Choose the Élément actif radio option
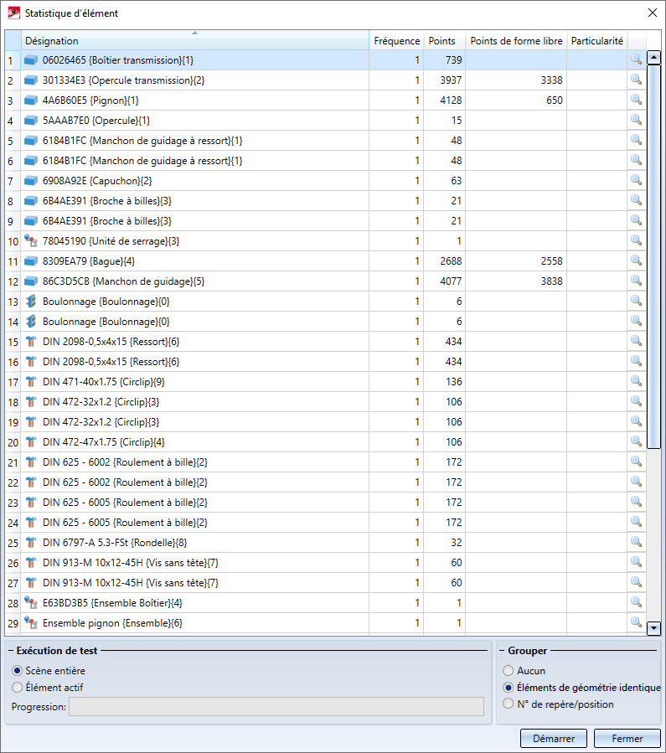Image resolution: width=666 pixels, height=753 pixels. click(18, 688)
